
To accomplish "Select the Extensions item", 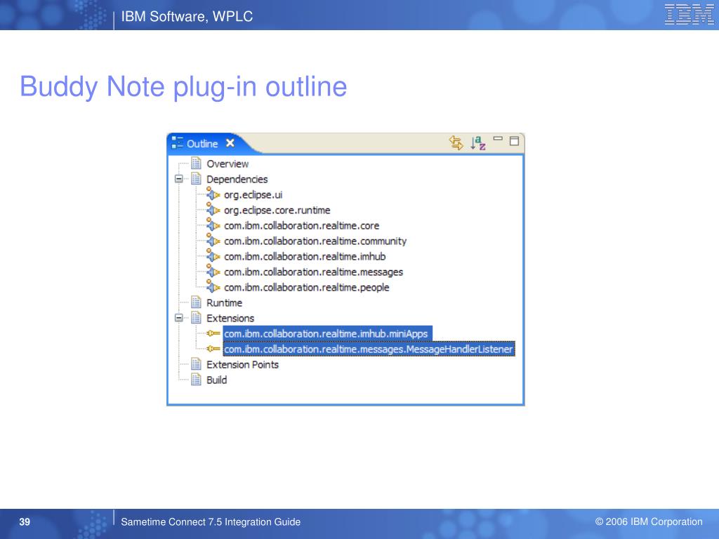I will coord(230,318).
